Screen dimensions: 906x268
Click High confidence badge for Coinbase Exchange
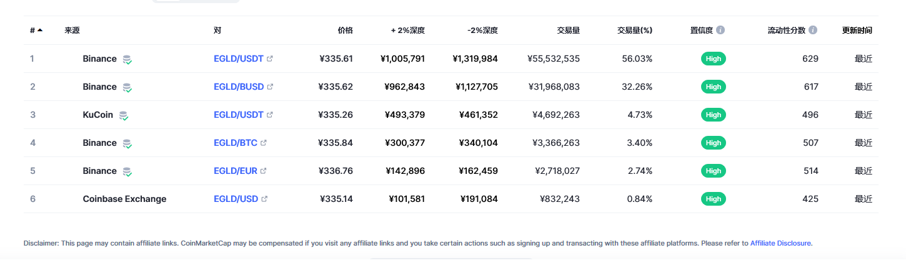coord(714,199)
